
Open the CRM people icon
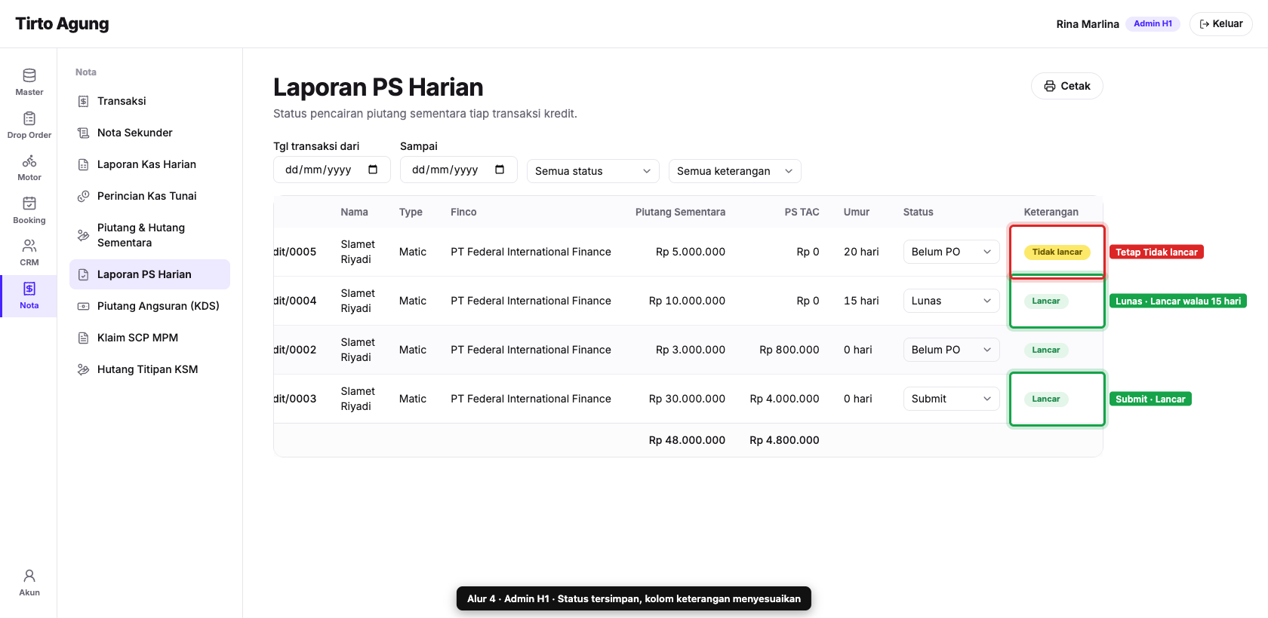29,246
